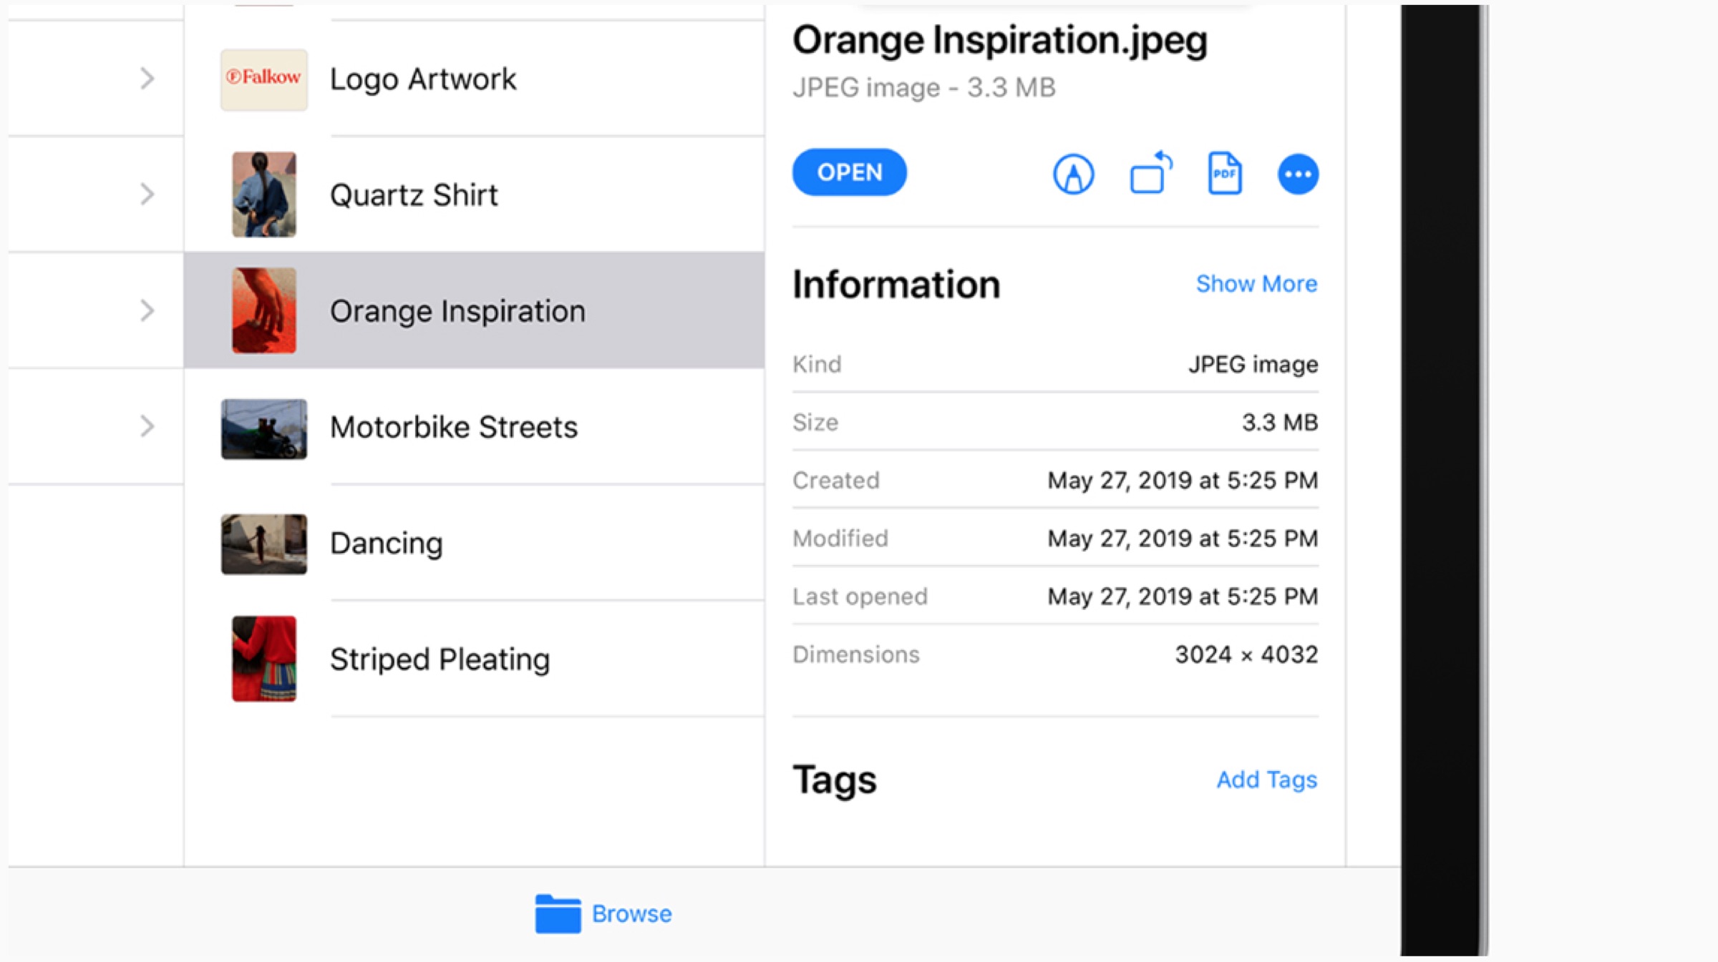Expand chevron beside Orange Inspiration row
This screenshot has width=1718, height=962.
[x=147, y=310]
